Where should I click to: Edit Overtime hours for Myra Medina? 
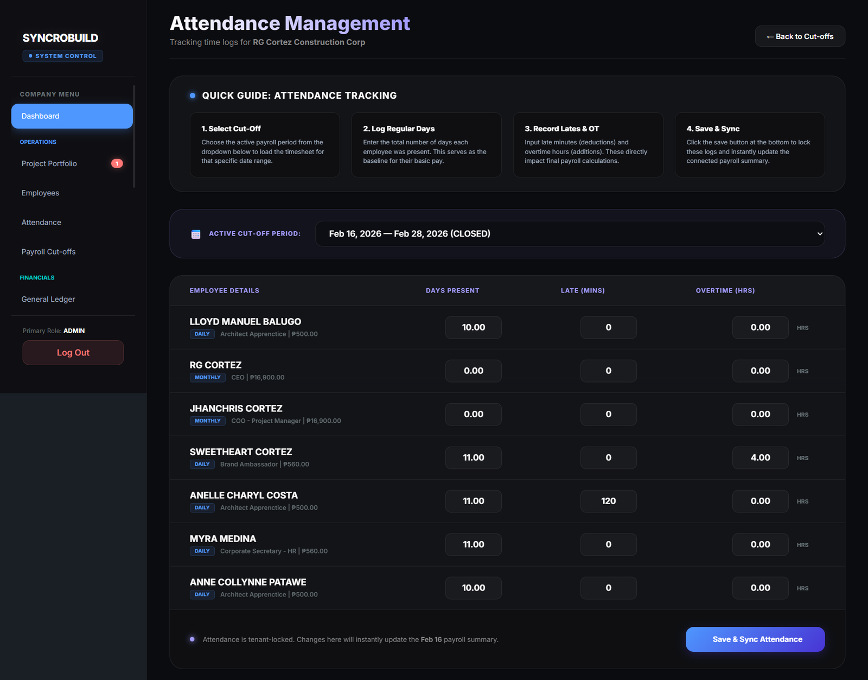[x=761, y=544]
